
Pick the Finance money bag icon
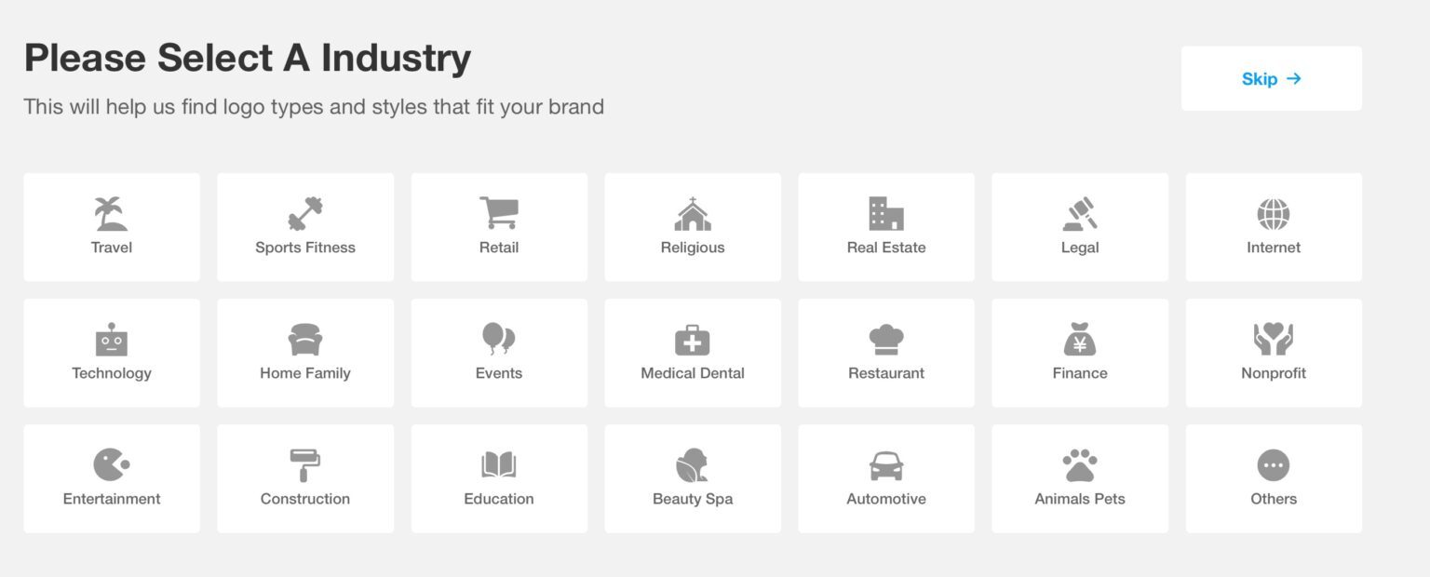click(1080, 340)
